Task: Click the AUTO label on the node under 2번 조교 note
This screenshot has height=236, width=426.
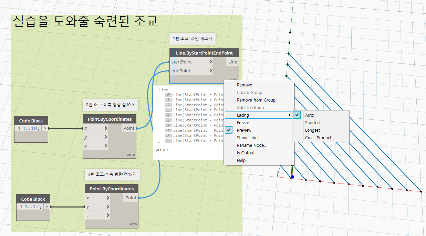Action: (131, 155)
